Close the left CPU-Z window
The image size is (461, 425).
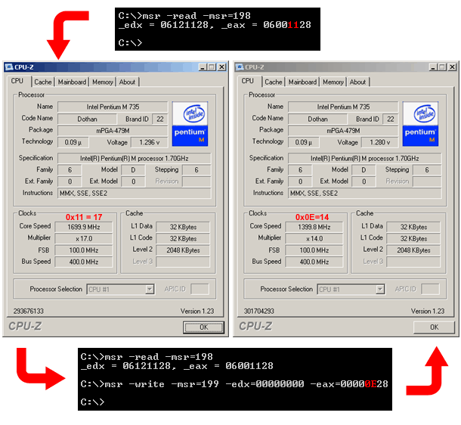(x=221, y=67)
